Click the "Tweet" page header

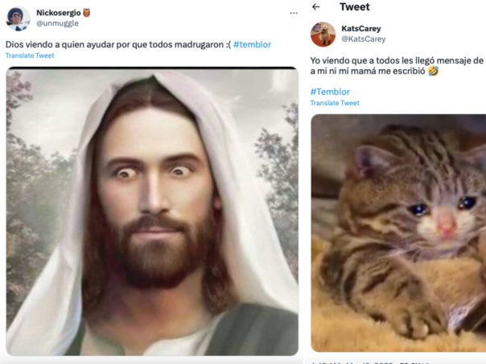pos(355,7)
